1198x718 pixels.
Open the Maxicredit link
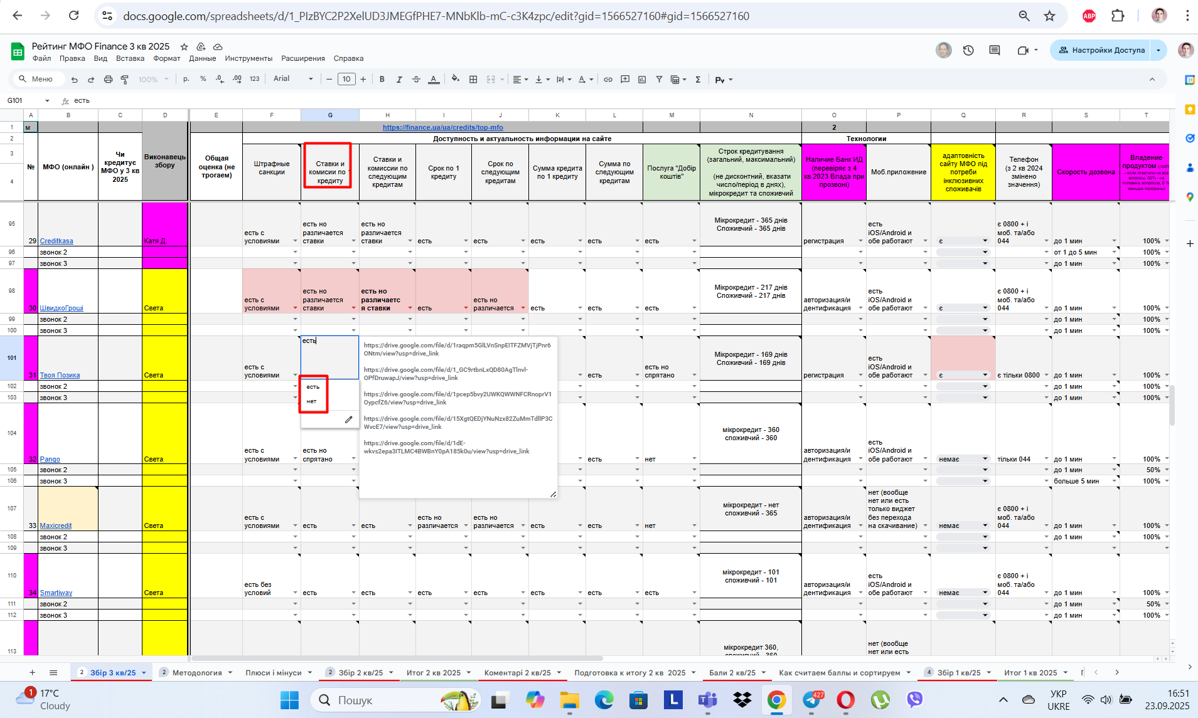[56, 525]
